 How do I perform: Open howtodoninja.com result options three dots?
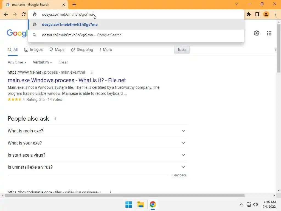click(x=111, y=192)
